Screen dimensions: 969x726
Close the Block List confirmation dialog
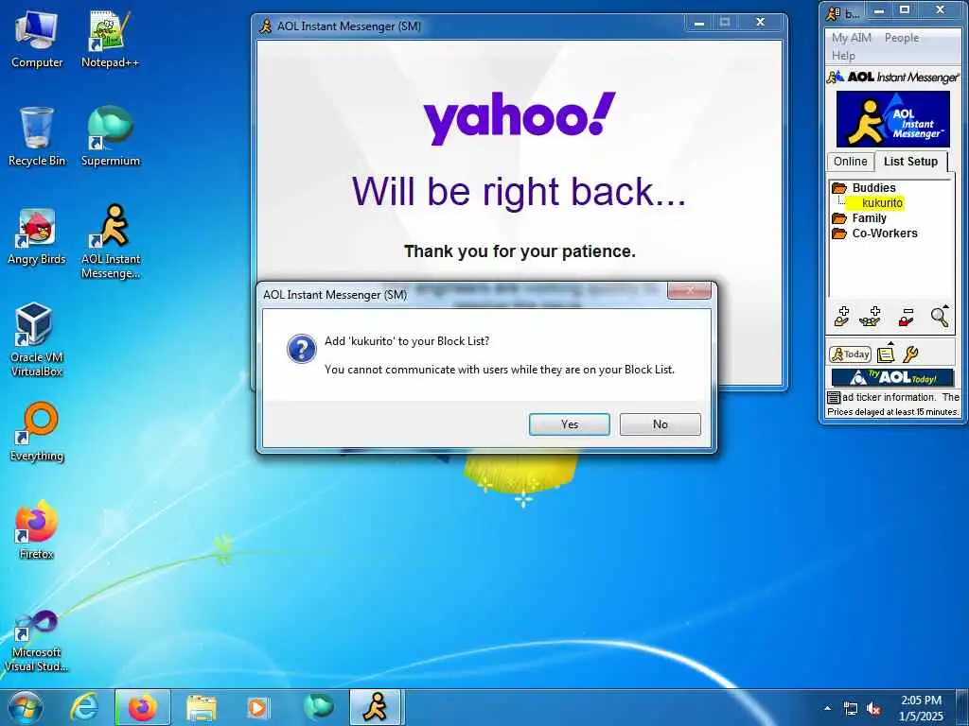pos(690,291)
